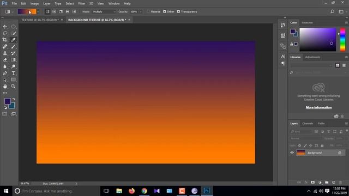Click the foreground color swatch in toolbox
Viewport: 349px width, 196px height.
(x=7, y=101)
